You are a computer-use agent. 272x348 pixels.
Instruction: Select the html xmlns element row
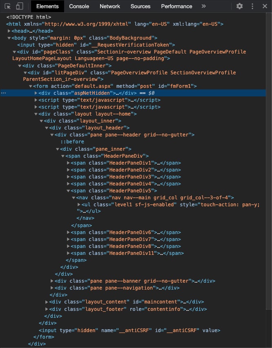click(x=115, y=24)
